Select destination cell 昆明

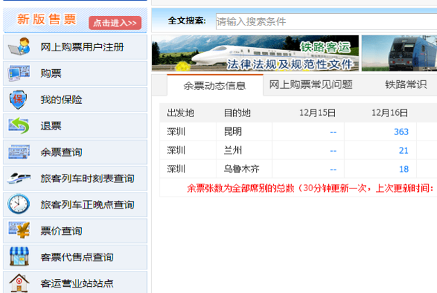pyautogui.click(x=232, y=132)
